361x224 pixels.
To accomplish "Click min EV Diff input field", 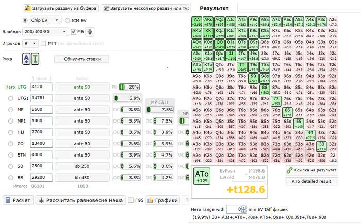I will point(234,209).
